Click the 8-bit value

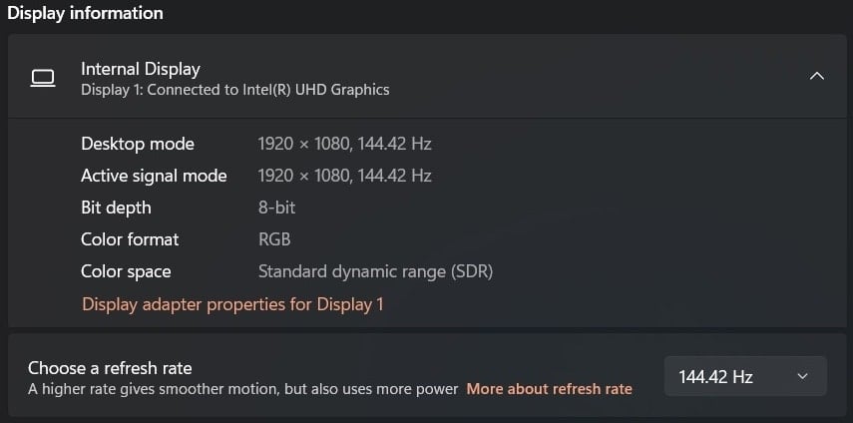tap(277, 208)
